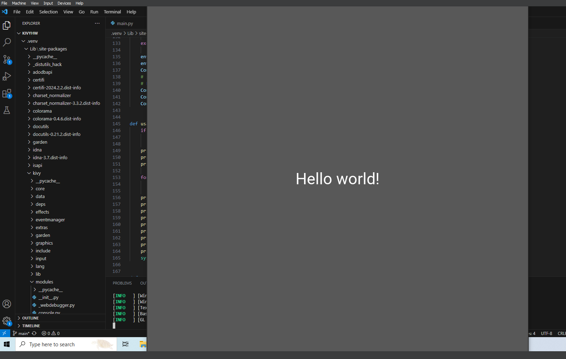Expand the include folder
This screenshot has height=359, width=566.
43,251
